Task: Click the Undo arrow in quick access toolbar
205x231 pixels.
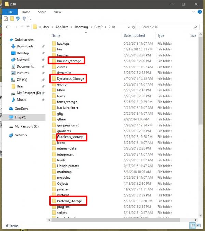Action: tap(18, 18)
